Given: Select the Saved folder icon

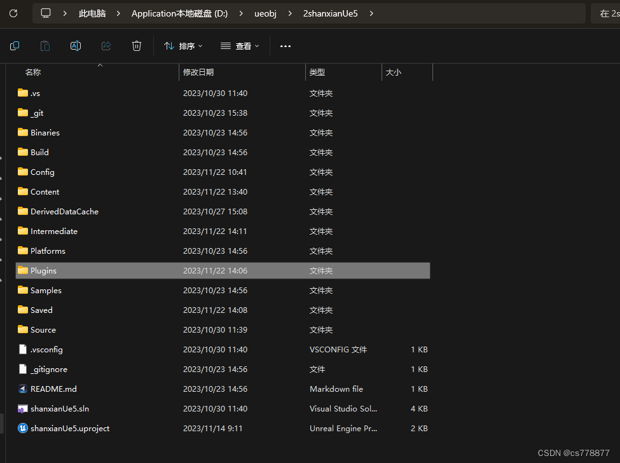Looking at the screenshot, I should (23, 310).
